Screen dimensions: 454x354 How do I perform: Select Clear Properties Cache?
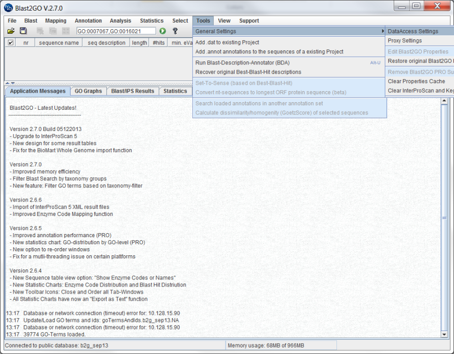pos(420,81)
